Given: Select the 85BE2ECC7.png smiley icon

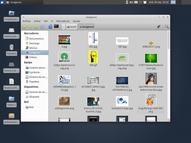Looking at the screenshot, I should point(151,43).
